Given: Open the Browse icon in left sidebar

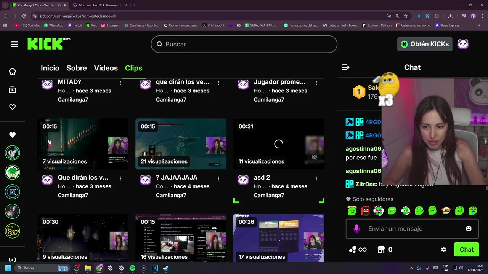Looking at the screenshot, I should [13, 89].
